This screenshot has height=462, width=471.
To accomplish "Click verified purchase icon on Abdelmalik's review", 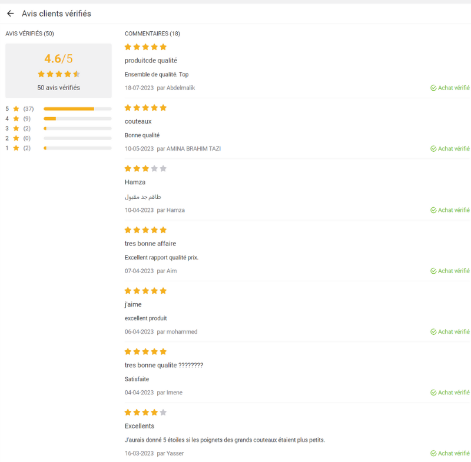I will [433, 88].
